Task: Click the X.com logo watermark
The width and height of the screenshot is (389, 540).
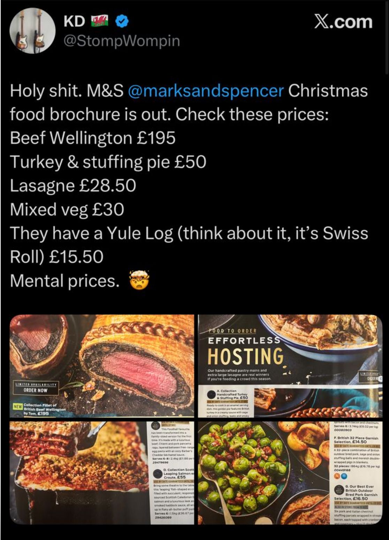Action: pyautogui.click(x=343, y=22)
